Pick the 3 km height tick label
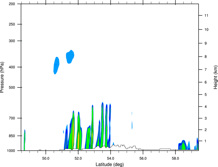Image resolution: width=218 pixels, height=167 pixels. click(205, 118)
